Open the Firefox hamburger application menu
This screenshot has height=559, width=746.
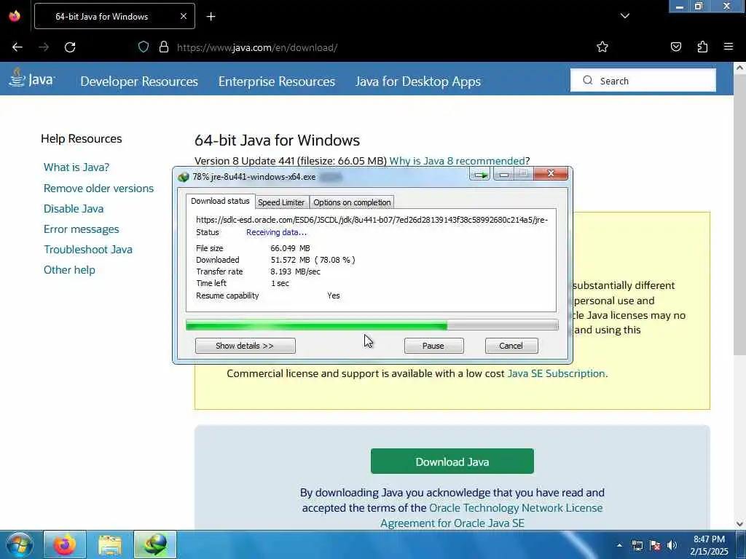728,47
